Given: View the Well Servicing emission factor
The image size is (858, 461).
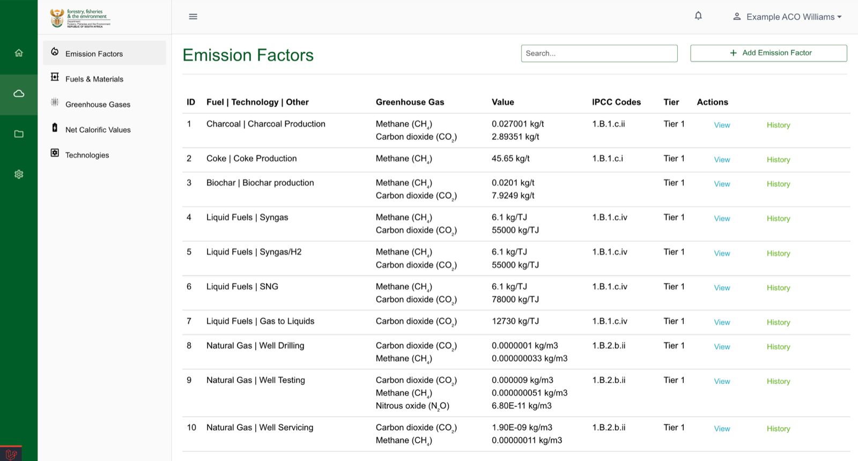Looking at the screenshot, I should point(722,429).
